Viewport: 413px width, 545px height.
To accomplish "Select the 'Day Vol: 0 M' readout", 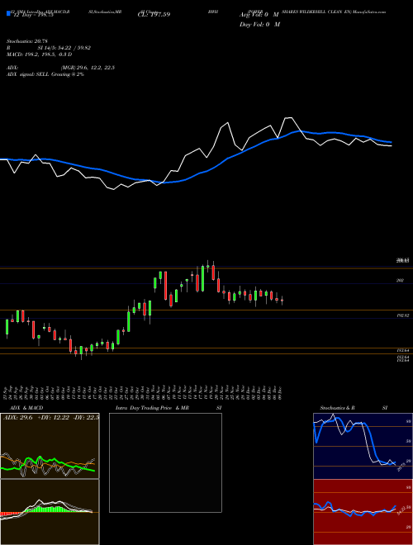I will pos(259,24).
